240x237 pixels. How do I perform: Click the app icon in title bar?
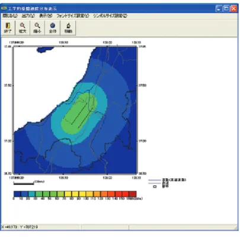click(4, 8)
